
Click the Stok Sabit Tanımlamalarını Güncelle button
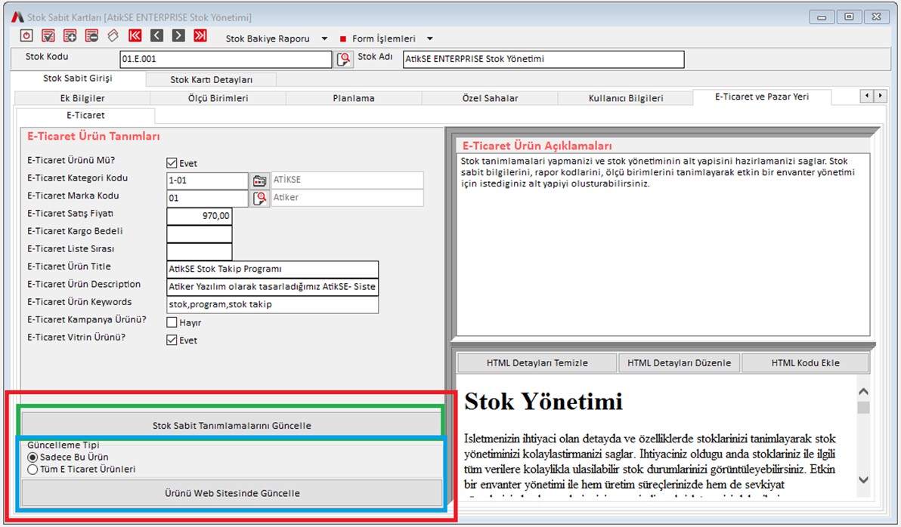point(231,425)
